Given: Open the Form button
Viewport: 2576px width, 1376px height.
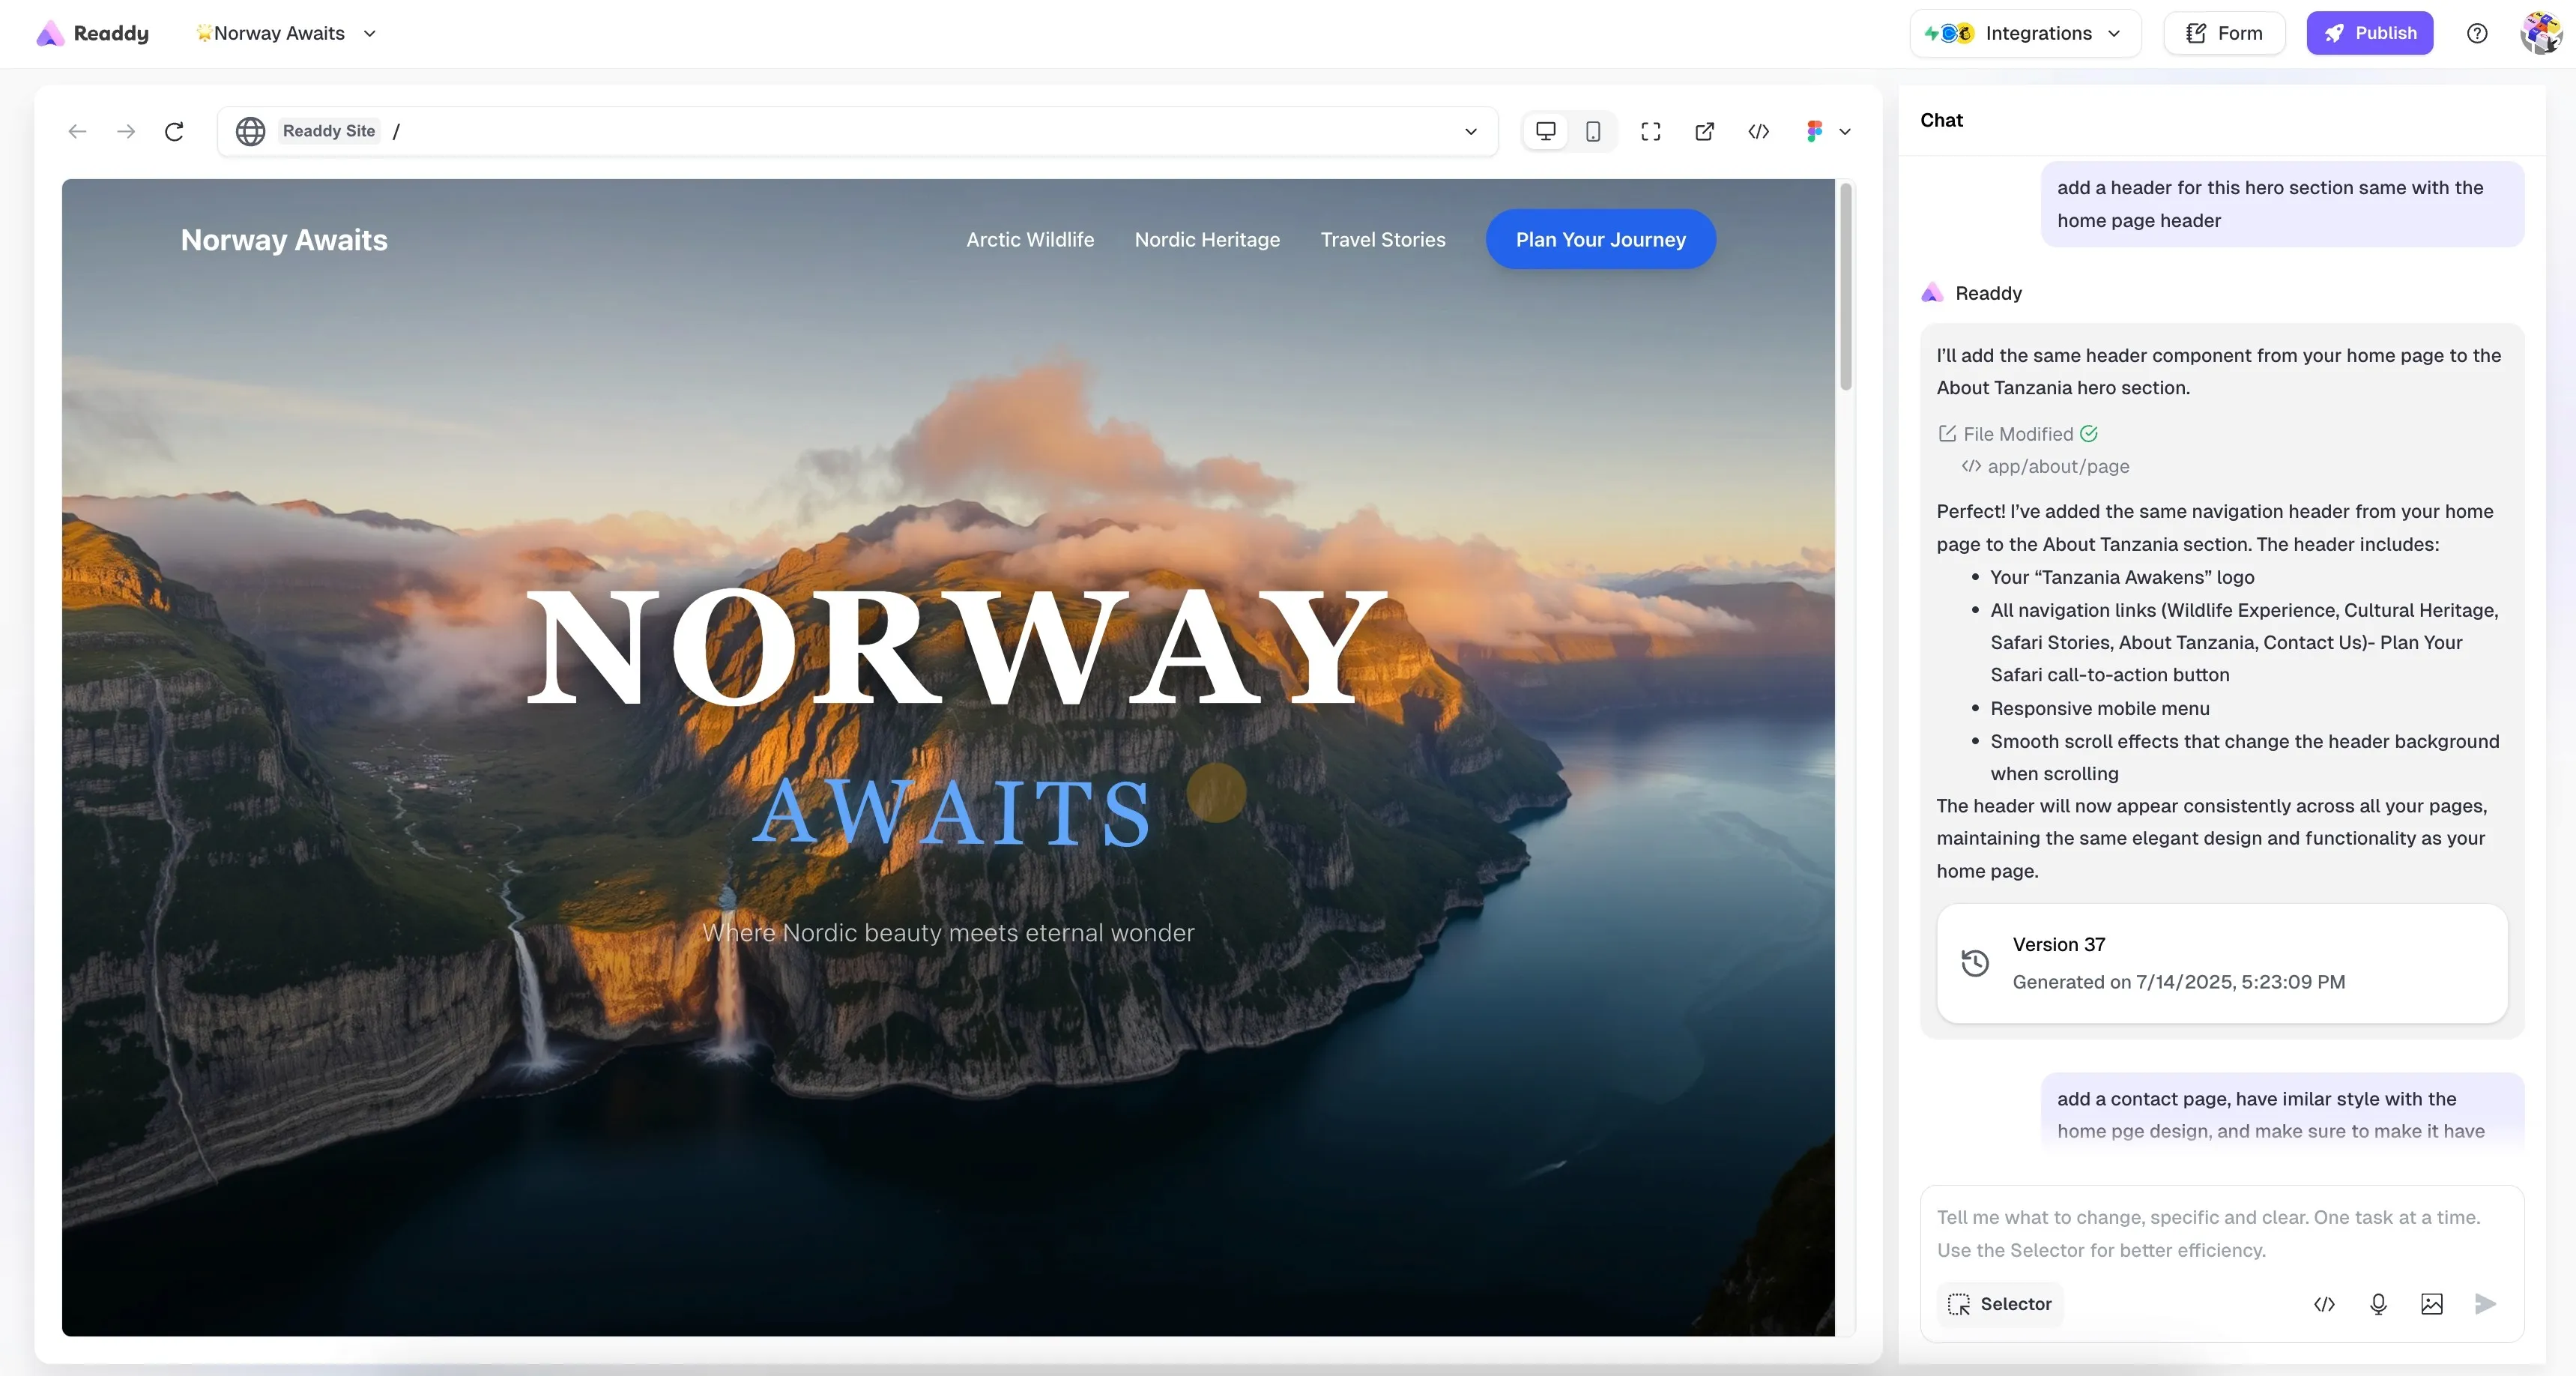Looking at the screenshot, I should click(2224, 33).
